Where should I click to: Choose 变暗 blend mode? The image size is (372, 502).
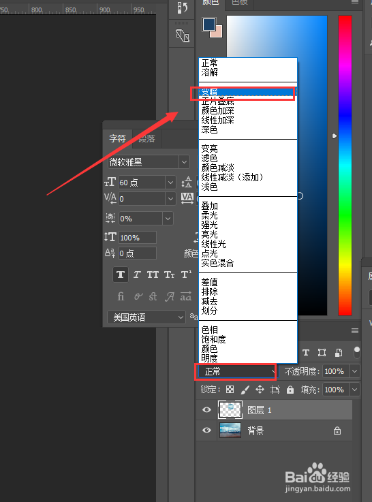[248, 92]
